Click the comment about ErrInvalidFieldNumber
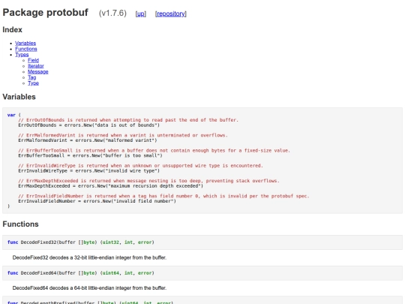This screenshot has height=304, width=405. coord(163,196)
